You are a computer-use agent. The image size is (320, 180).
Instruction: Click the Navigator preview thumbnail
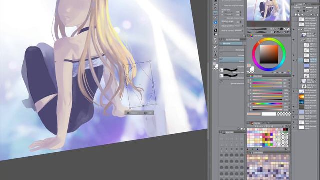[x=268, y=10]
